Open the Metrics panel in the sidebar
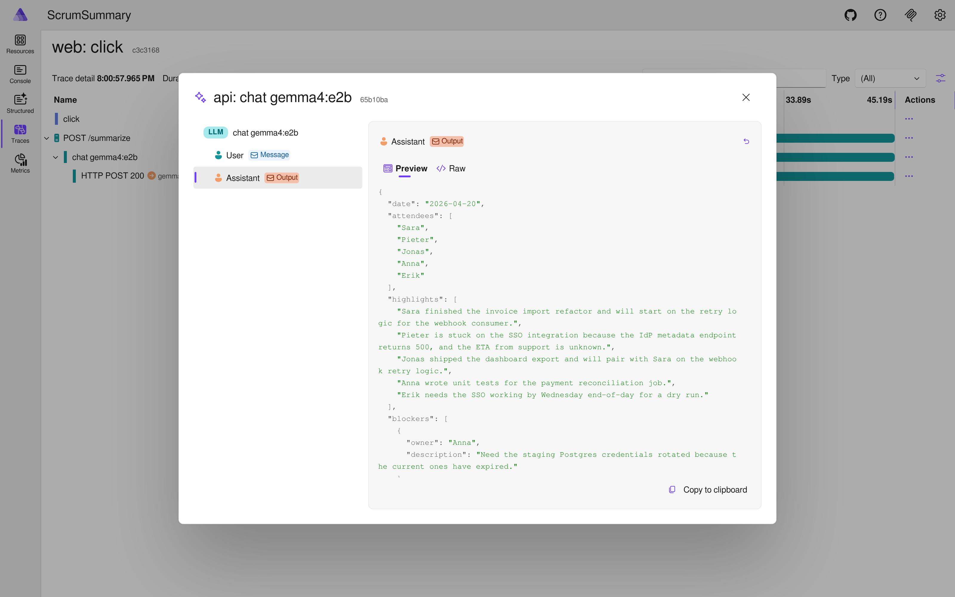The height and width of the screenshot is (597, 955). coord(20,163)
